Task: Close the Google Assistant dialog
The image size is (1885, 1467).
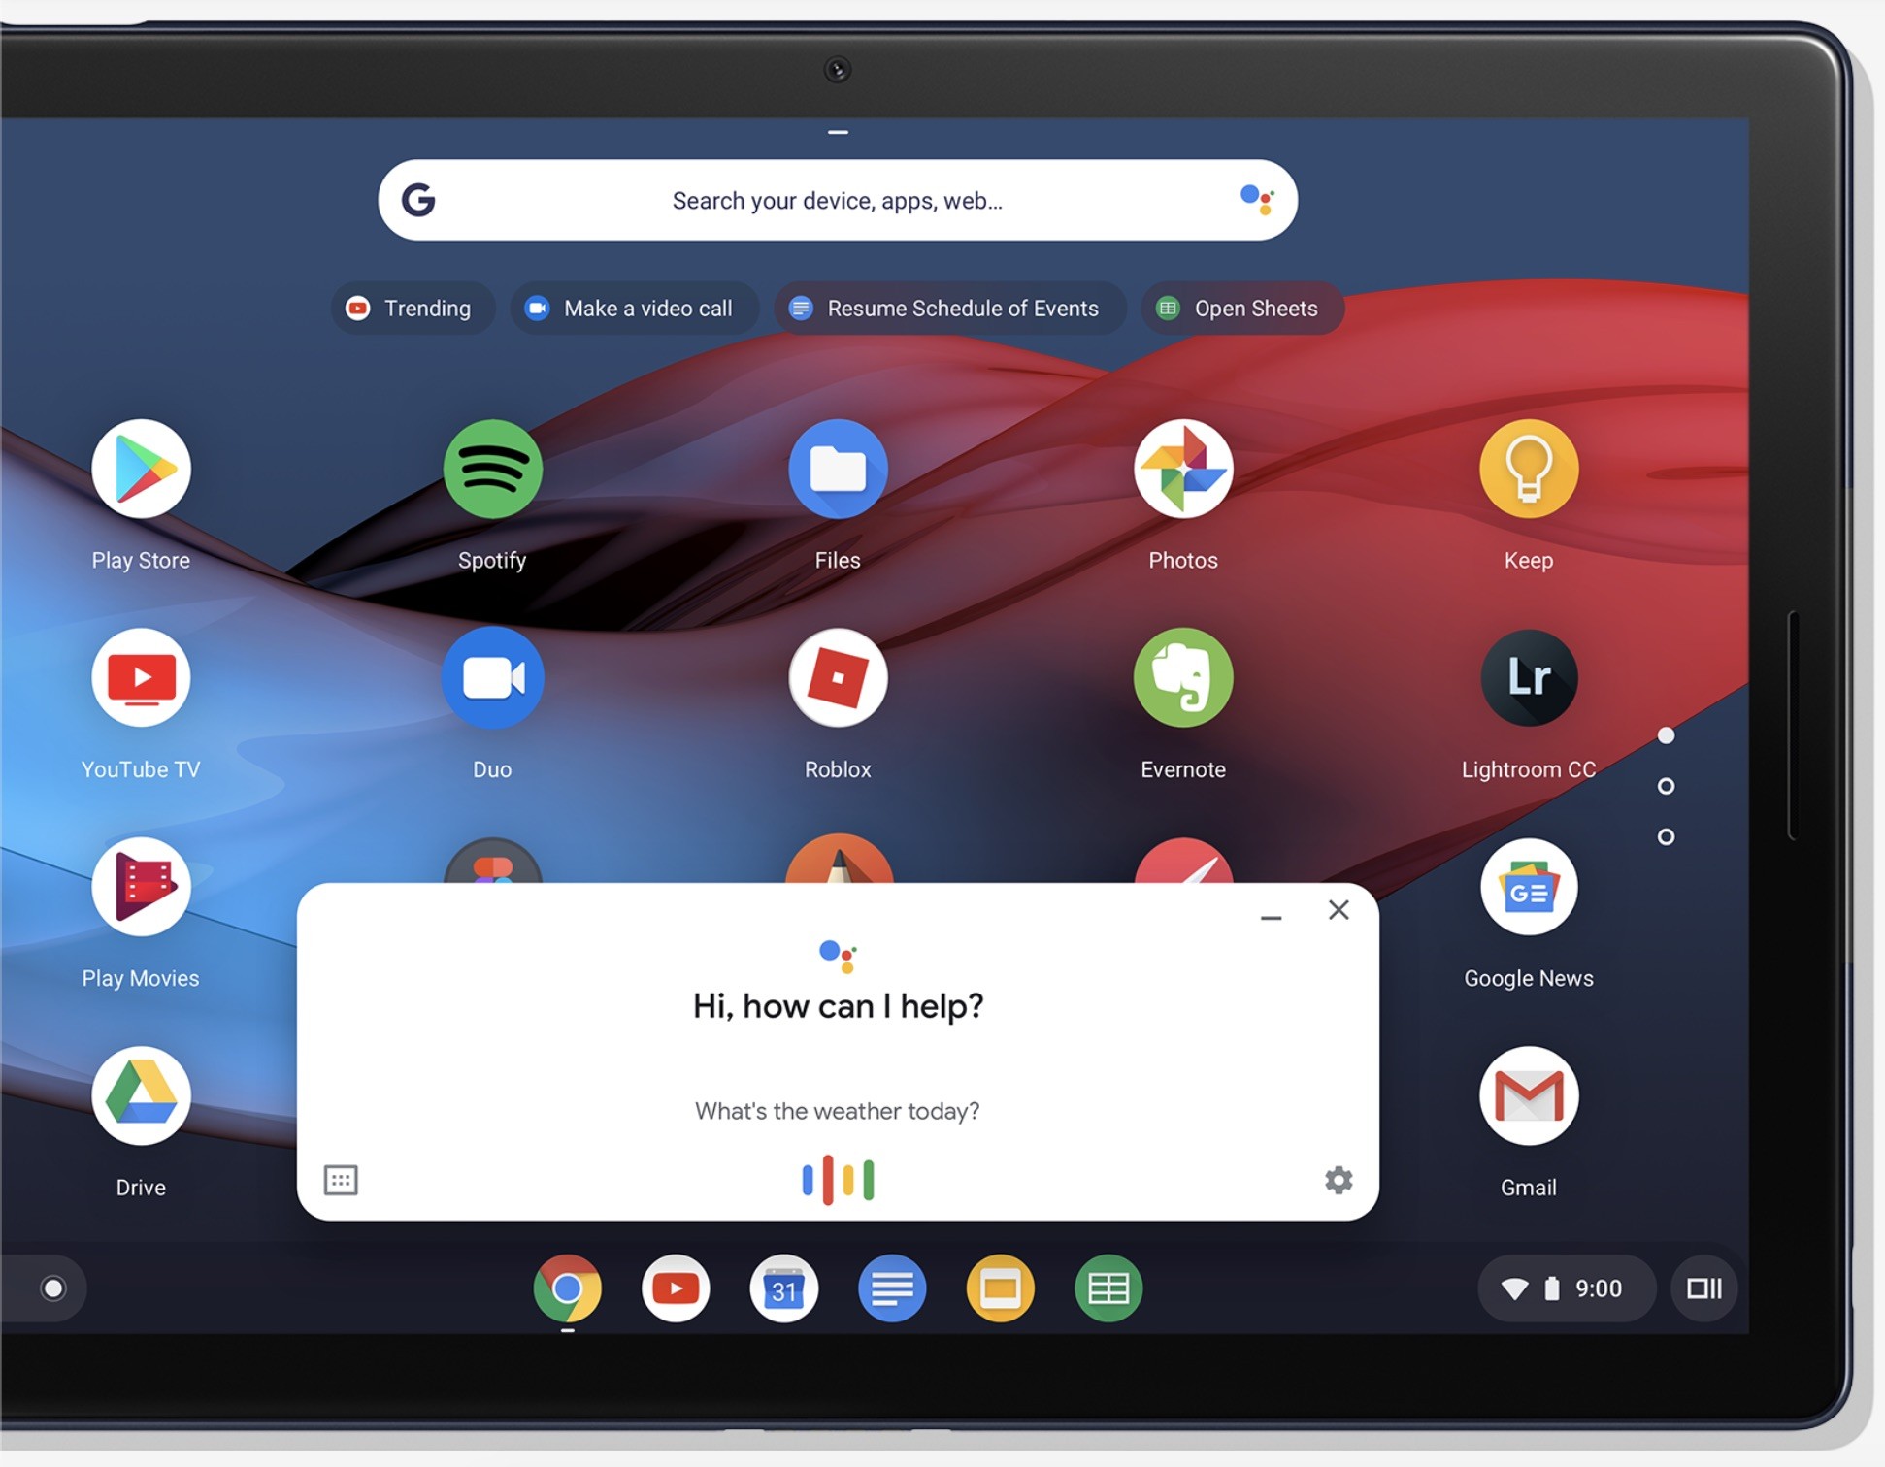Action: (x=1336, y=909)
